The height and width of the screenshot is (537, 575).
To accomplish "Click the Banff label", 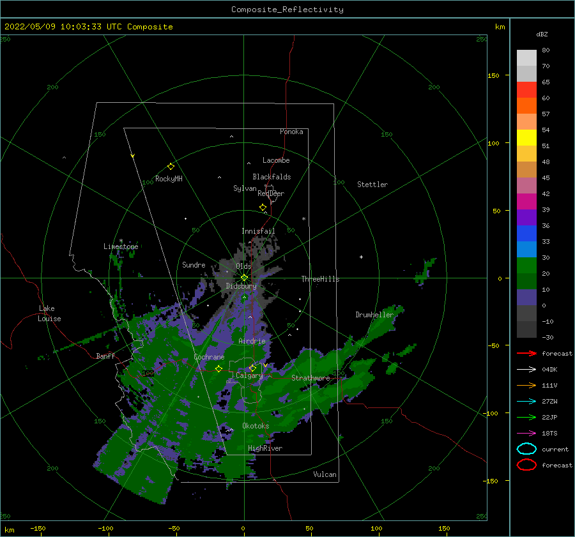I will (x=105, y=356).
